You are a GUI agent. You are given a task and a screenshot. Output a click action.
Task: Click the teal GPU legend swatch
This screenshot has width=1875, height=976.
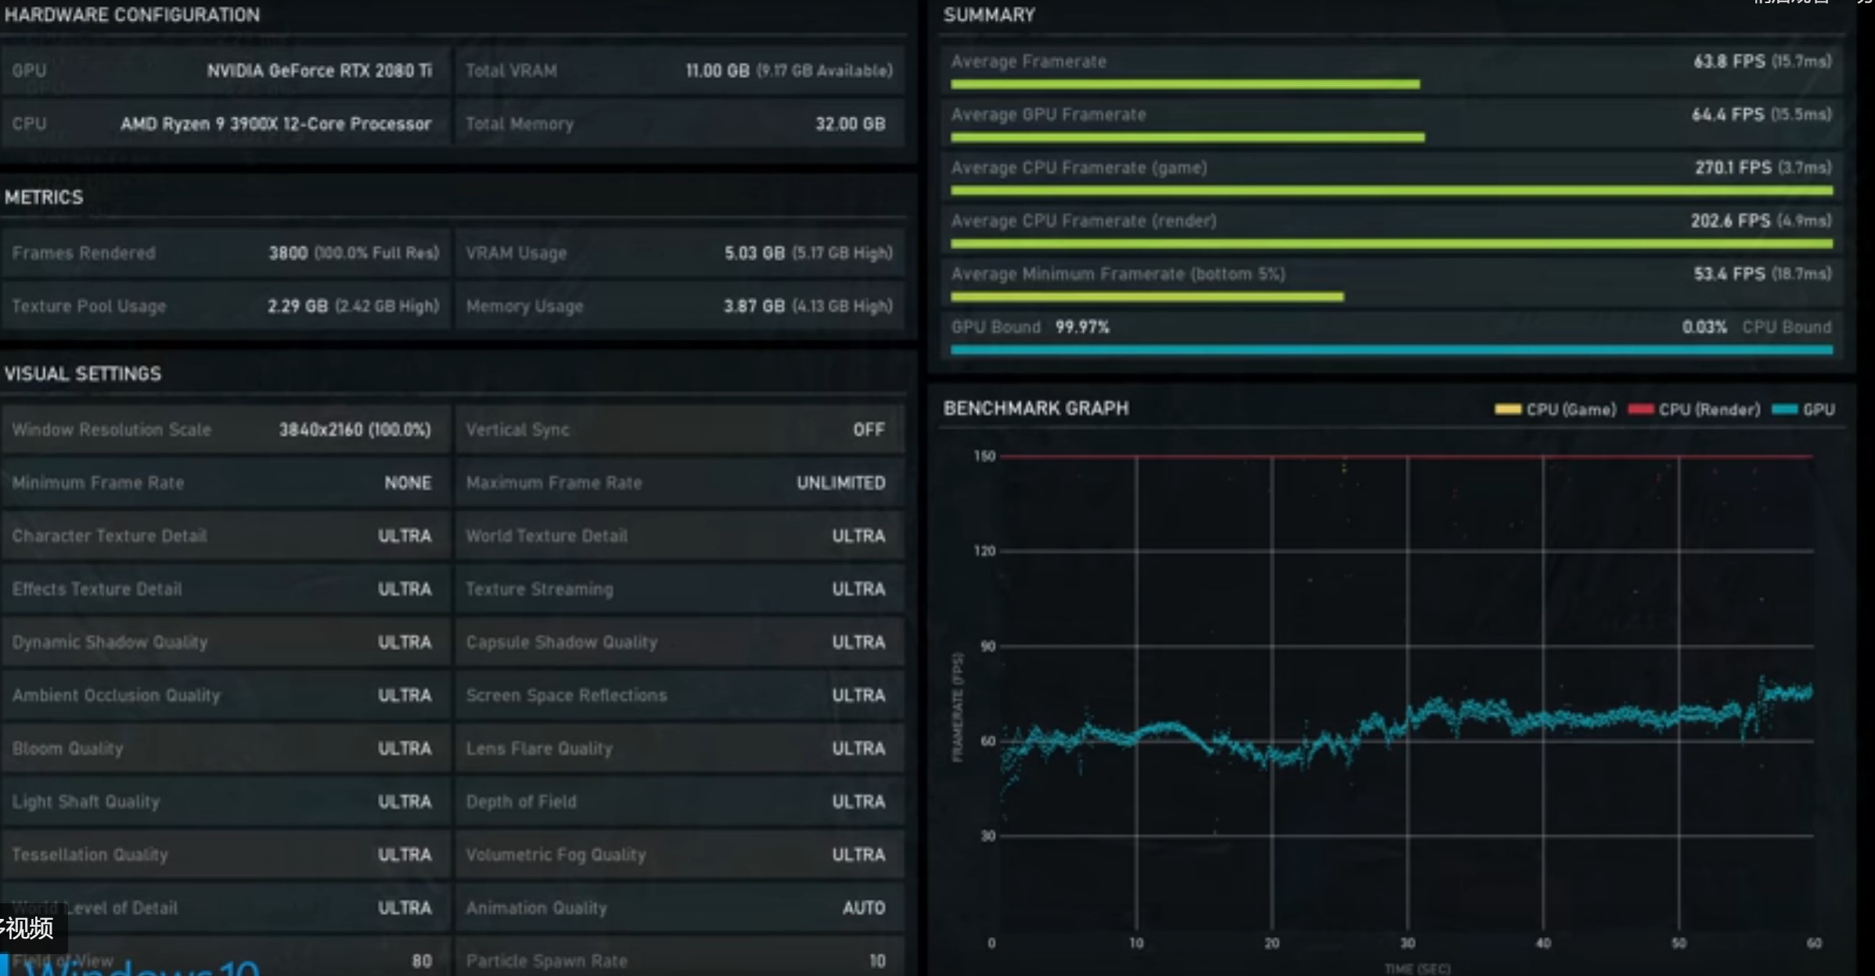click(x=1784, y=409)
